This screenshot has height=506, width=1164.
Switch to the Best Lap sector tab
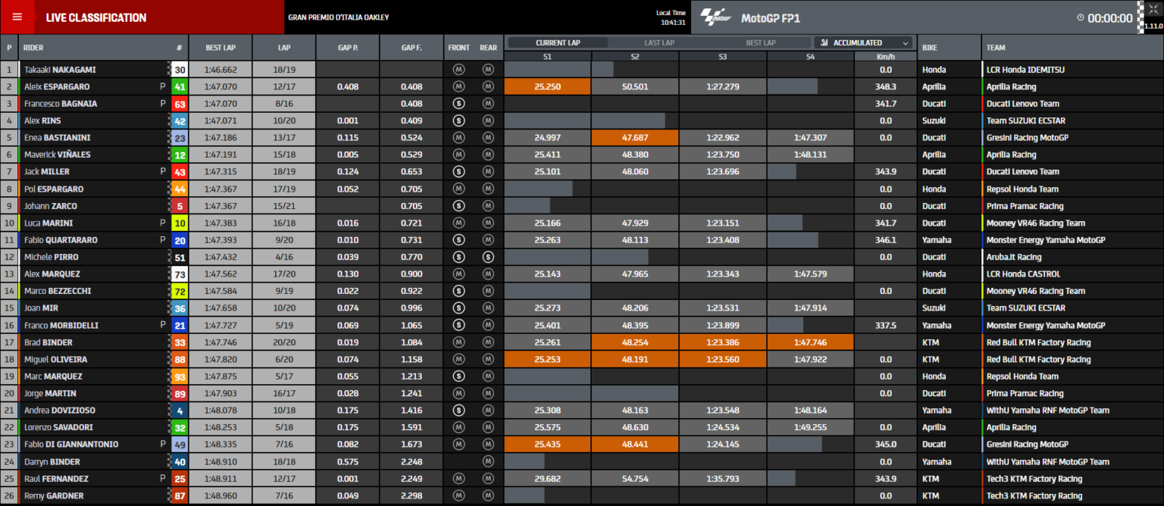point(760,43)
